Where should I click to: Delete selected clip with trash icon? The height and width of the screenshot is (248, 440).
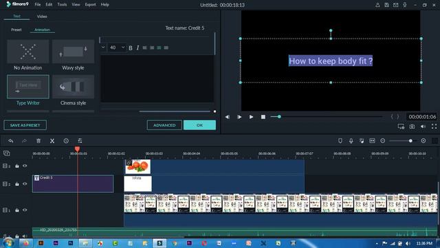click(38, 141)
